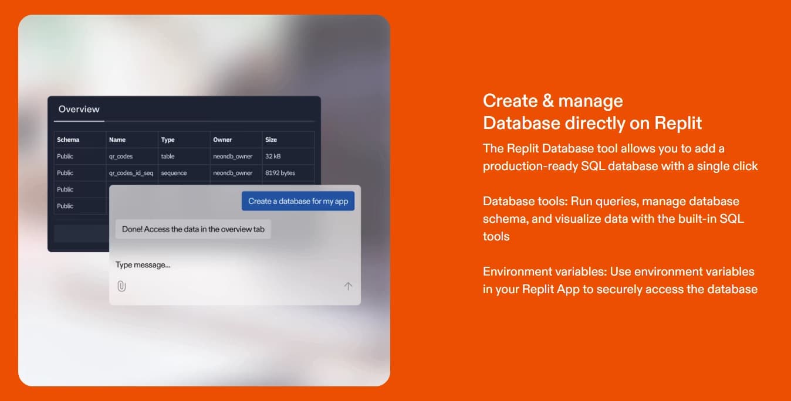The width and height of the screenshot is (791, 401).
Task: Sort the table by the Size column
Action: tap(272, 140)
